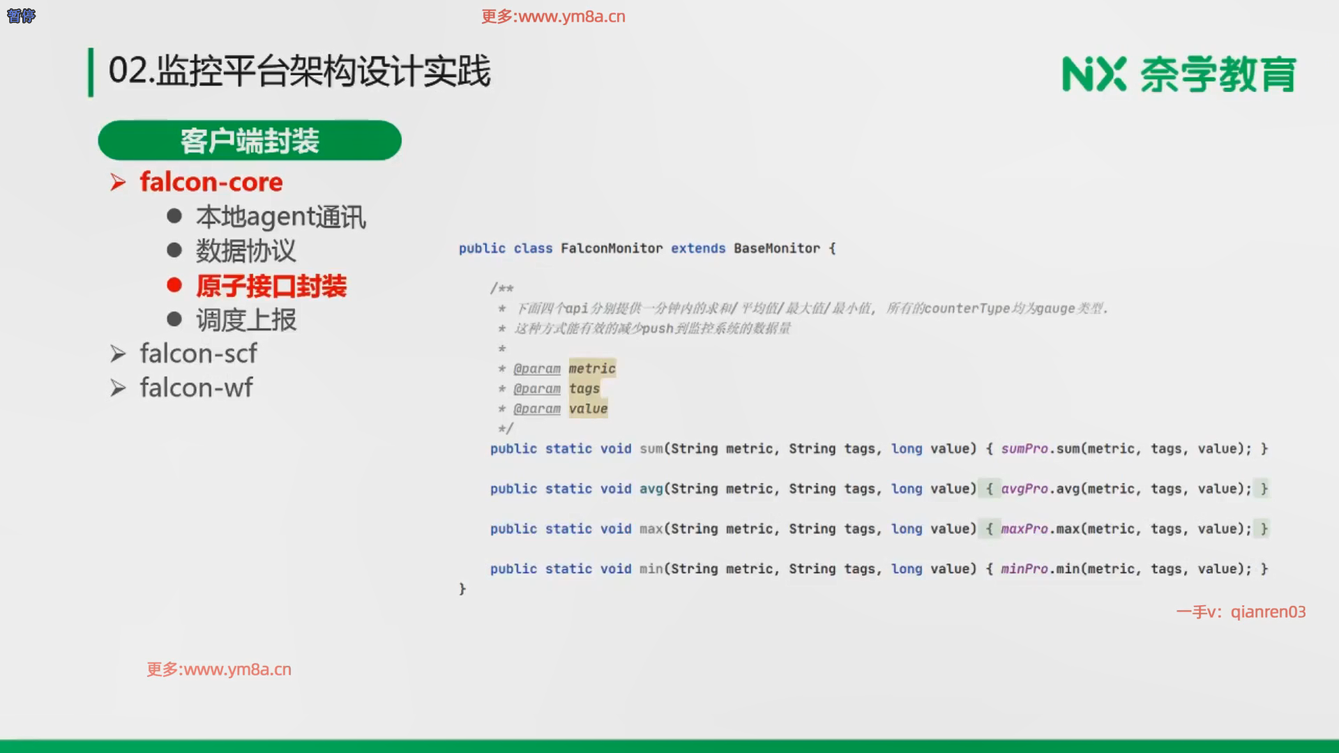Click the sum method name in code

pyautogui.click(x=651, y=449)
